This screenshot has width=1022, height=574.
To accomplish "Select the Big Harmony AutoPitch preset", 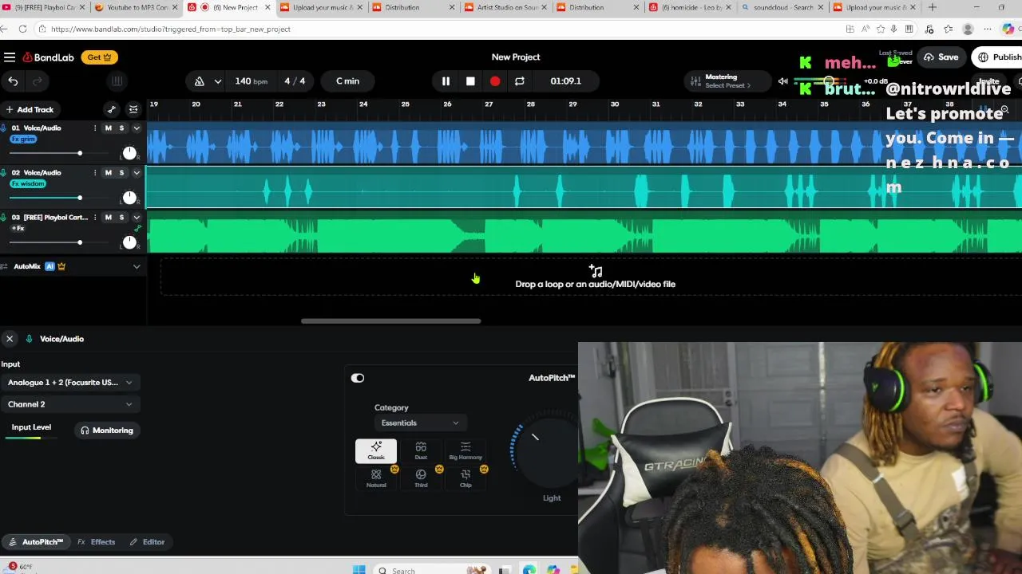I will click(465, 450).
